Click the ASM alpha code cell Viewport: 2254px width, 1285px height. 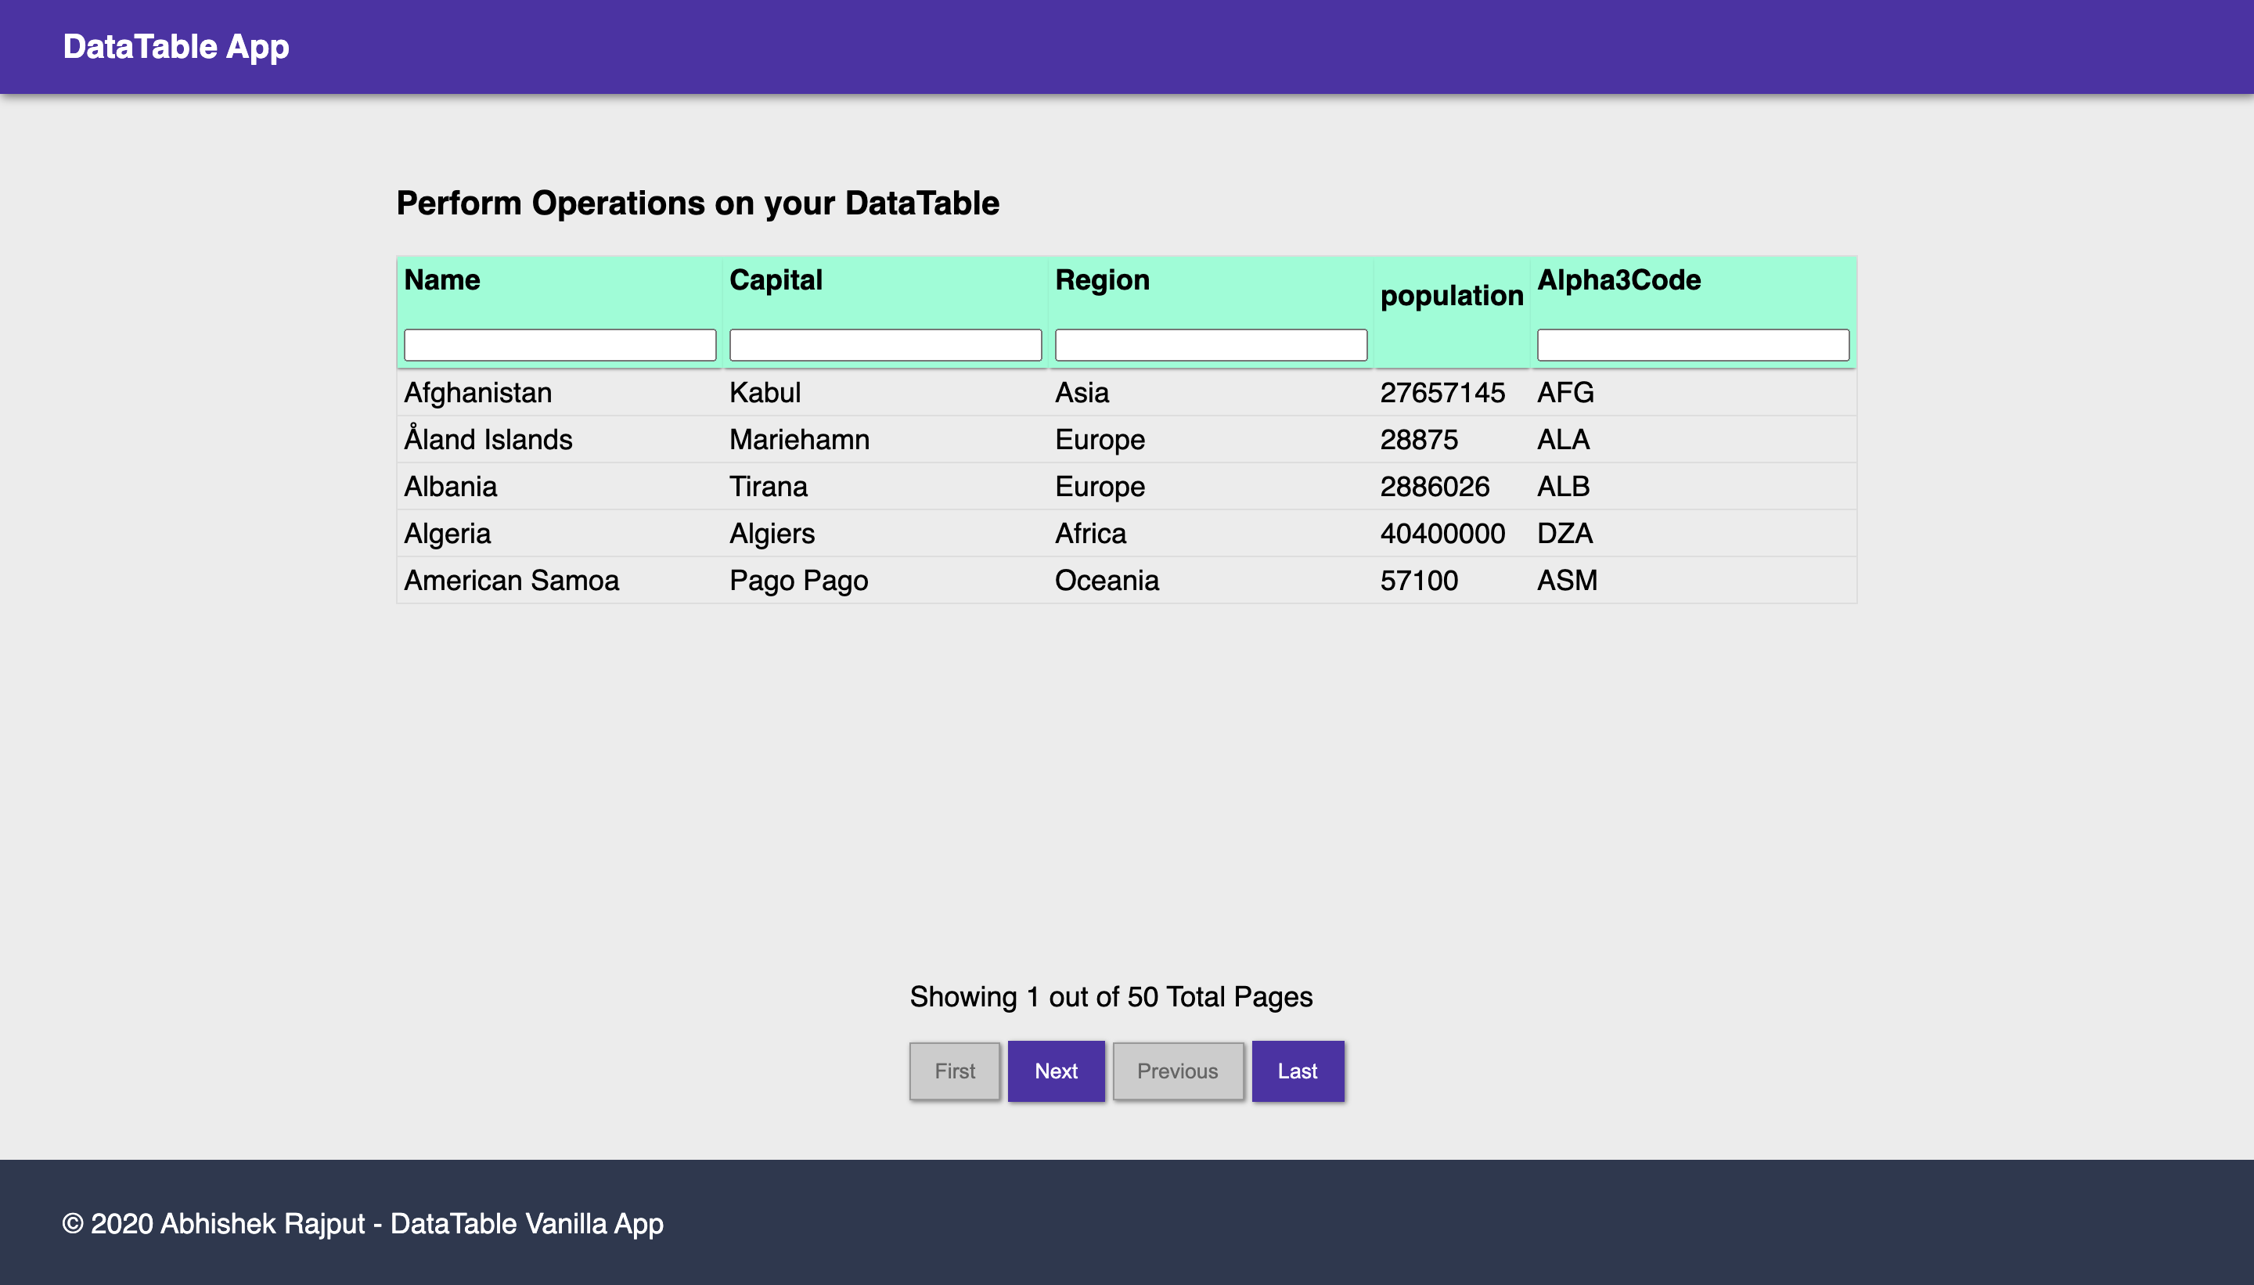click(x=1567, y=581)
